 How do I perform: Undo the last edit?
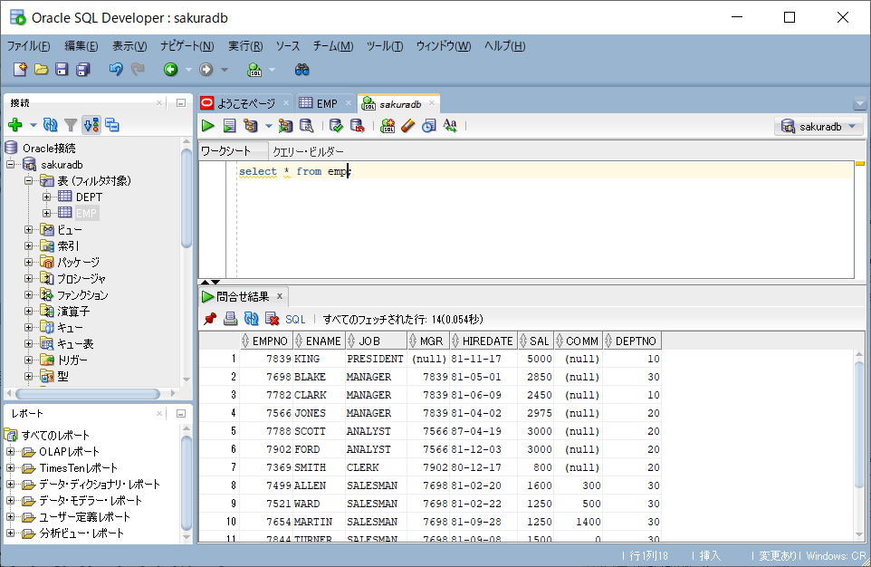116,70
